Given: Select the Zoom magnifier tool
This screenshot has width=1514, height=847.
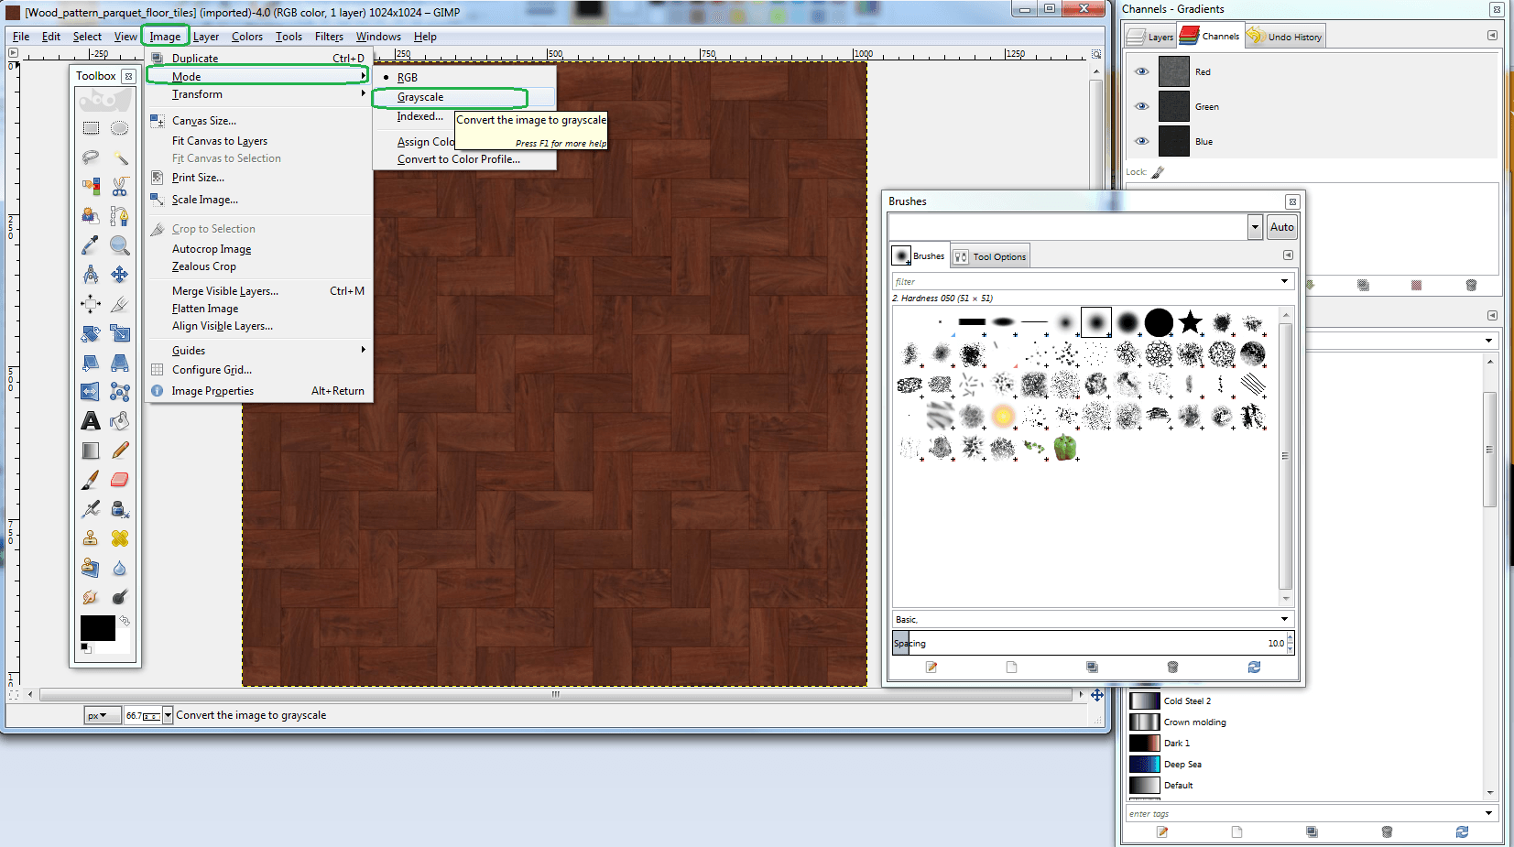Looking at the screenshot, I should pyautogui.click(x=120, y=245).
